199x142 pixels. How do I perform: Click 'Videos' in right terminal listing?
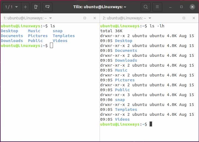122,119
